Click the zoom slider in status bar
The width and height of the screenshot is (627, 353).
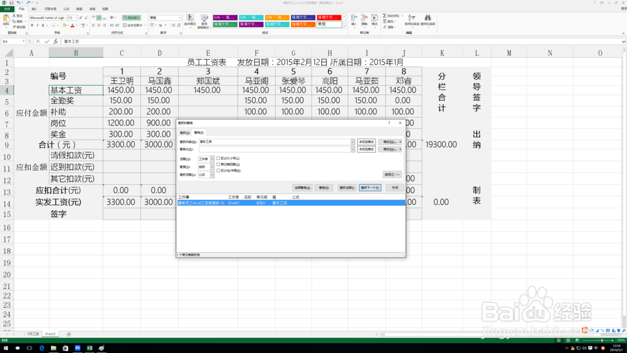602,340
